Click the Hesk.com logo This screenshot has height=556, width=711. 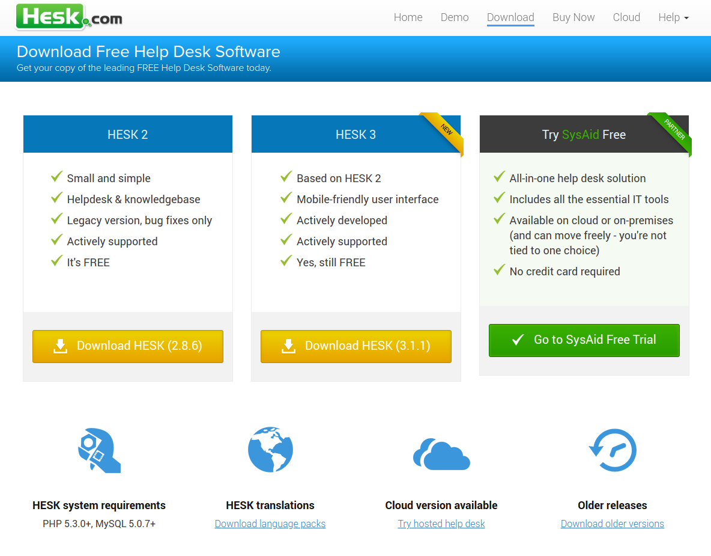pos(69,17)
